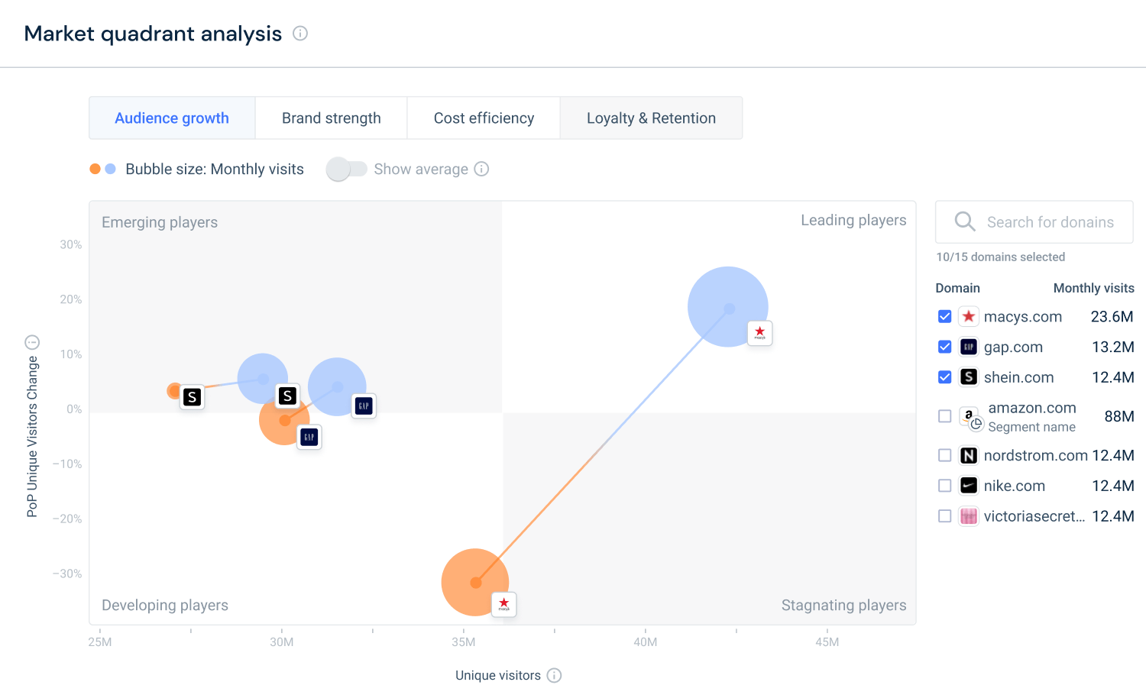Click the magnifier search icon
The width and height of the screenshot is (1146, 698).
pos(965,221)
